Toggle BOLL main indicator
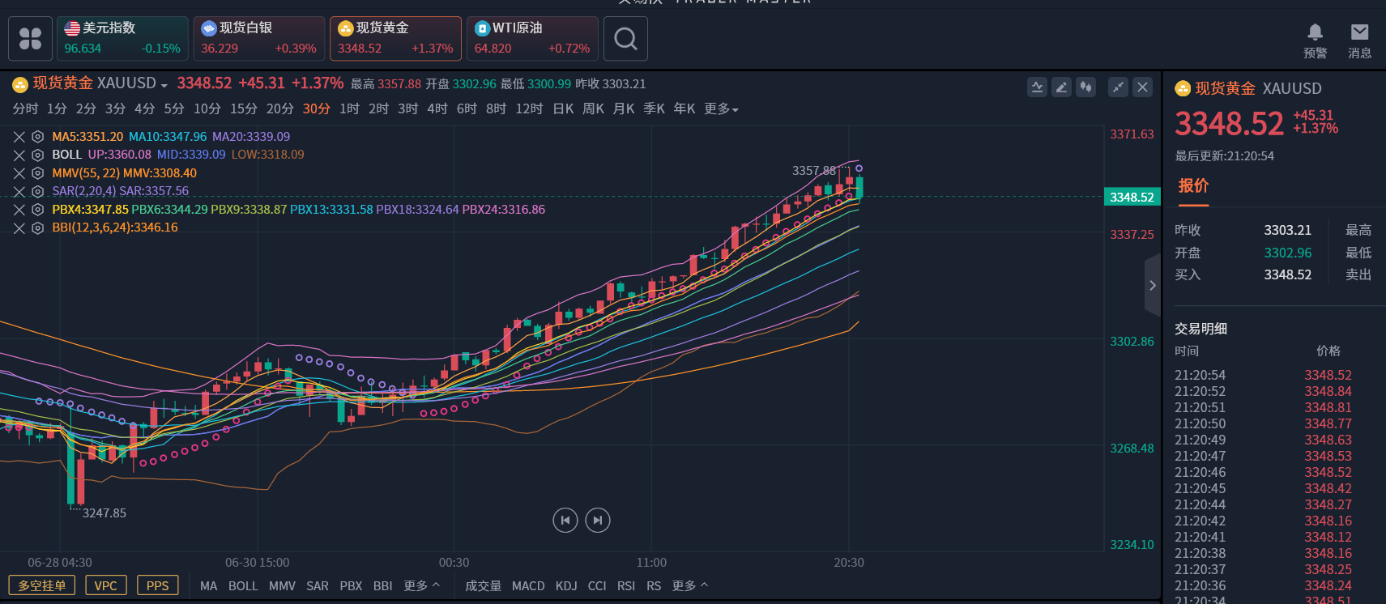This screenshot has height=604, width=1386. 243,585
